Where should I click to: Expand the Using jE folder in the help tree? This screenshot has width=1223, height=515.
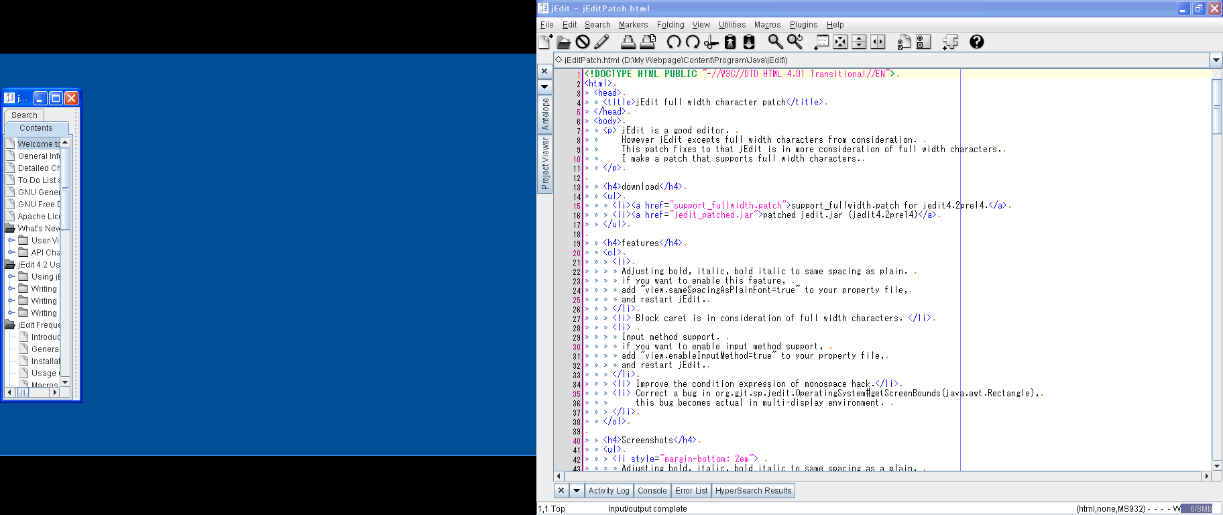[x=11, y=276]
